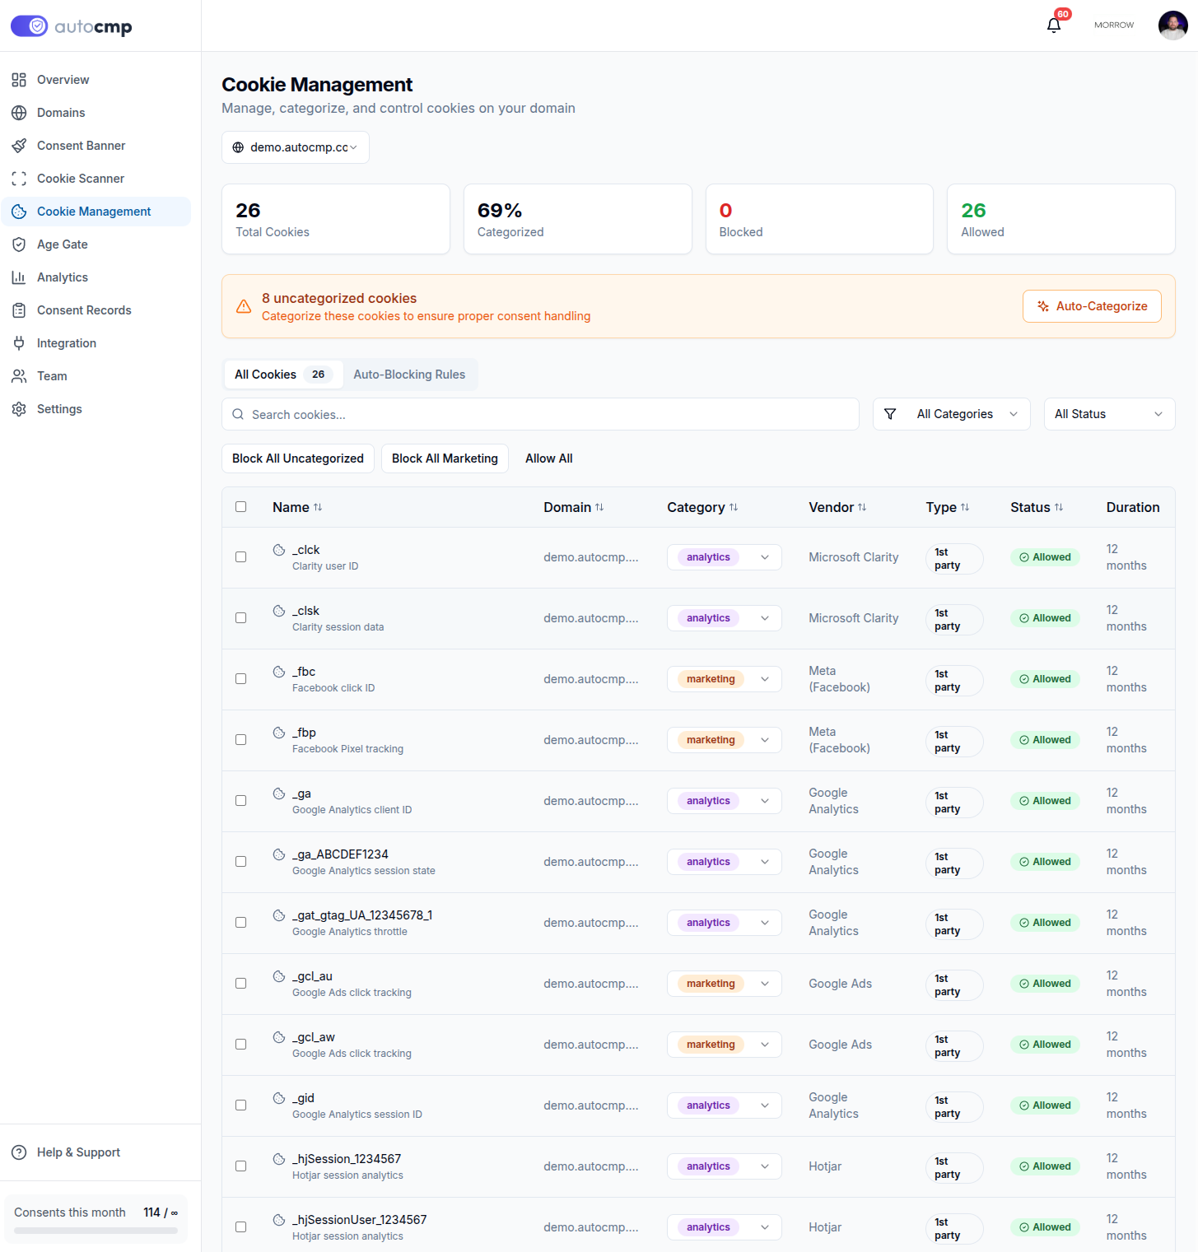Sort by Domain column arrows
The width and height of the screenshot is (1198, 1252).
coord(599,507)
